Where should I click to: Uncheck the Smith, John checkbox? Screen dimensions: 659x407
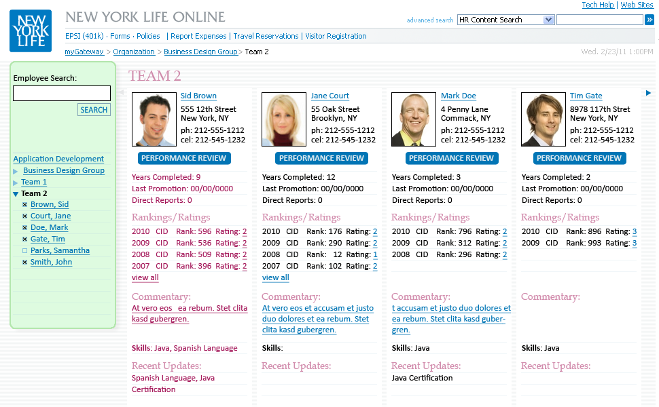(x=24, y=263)
